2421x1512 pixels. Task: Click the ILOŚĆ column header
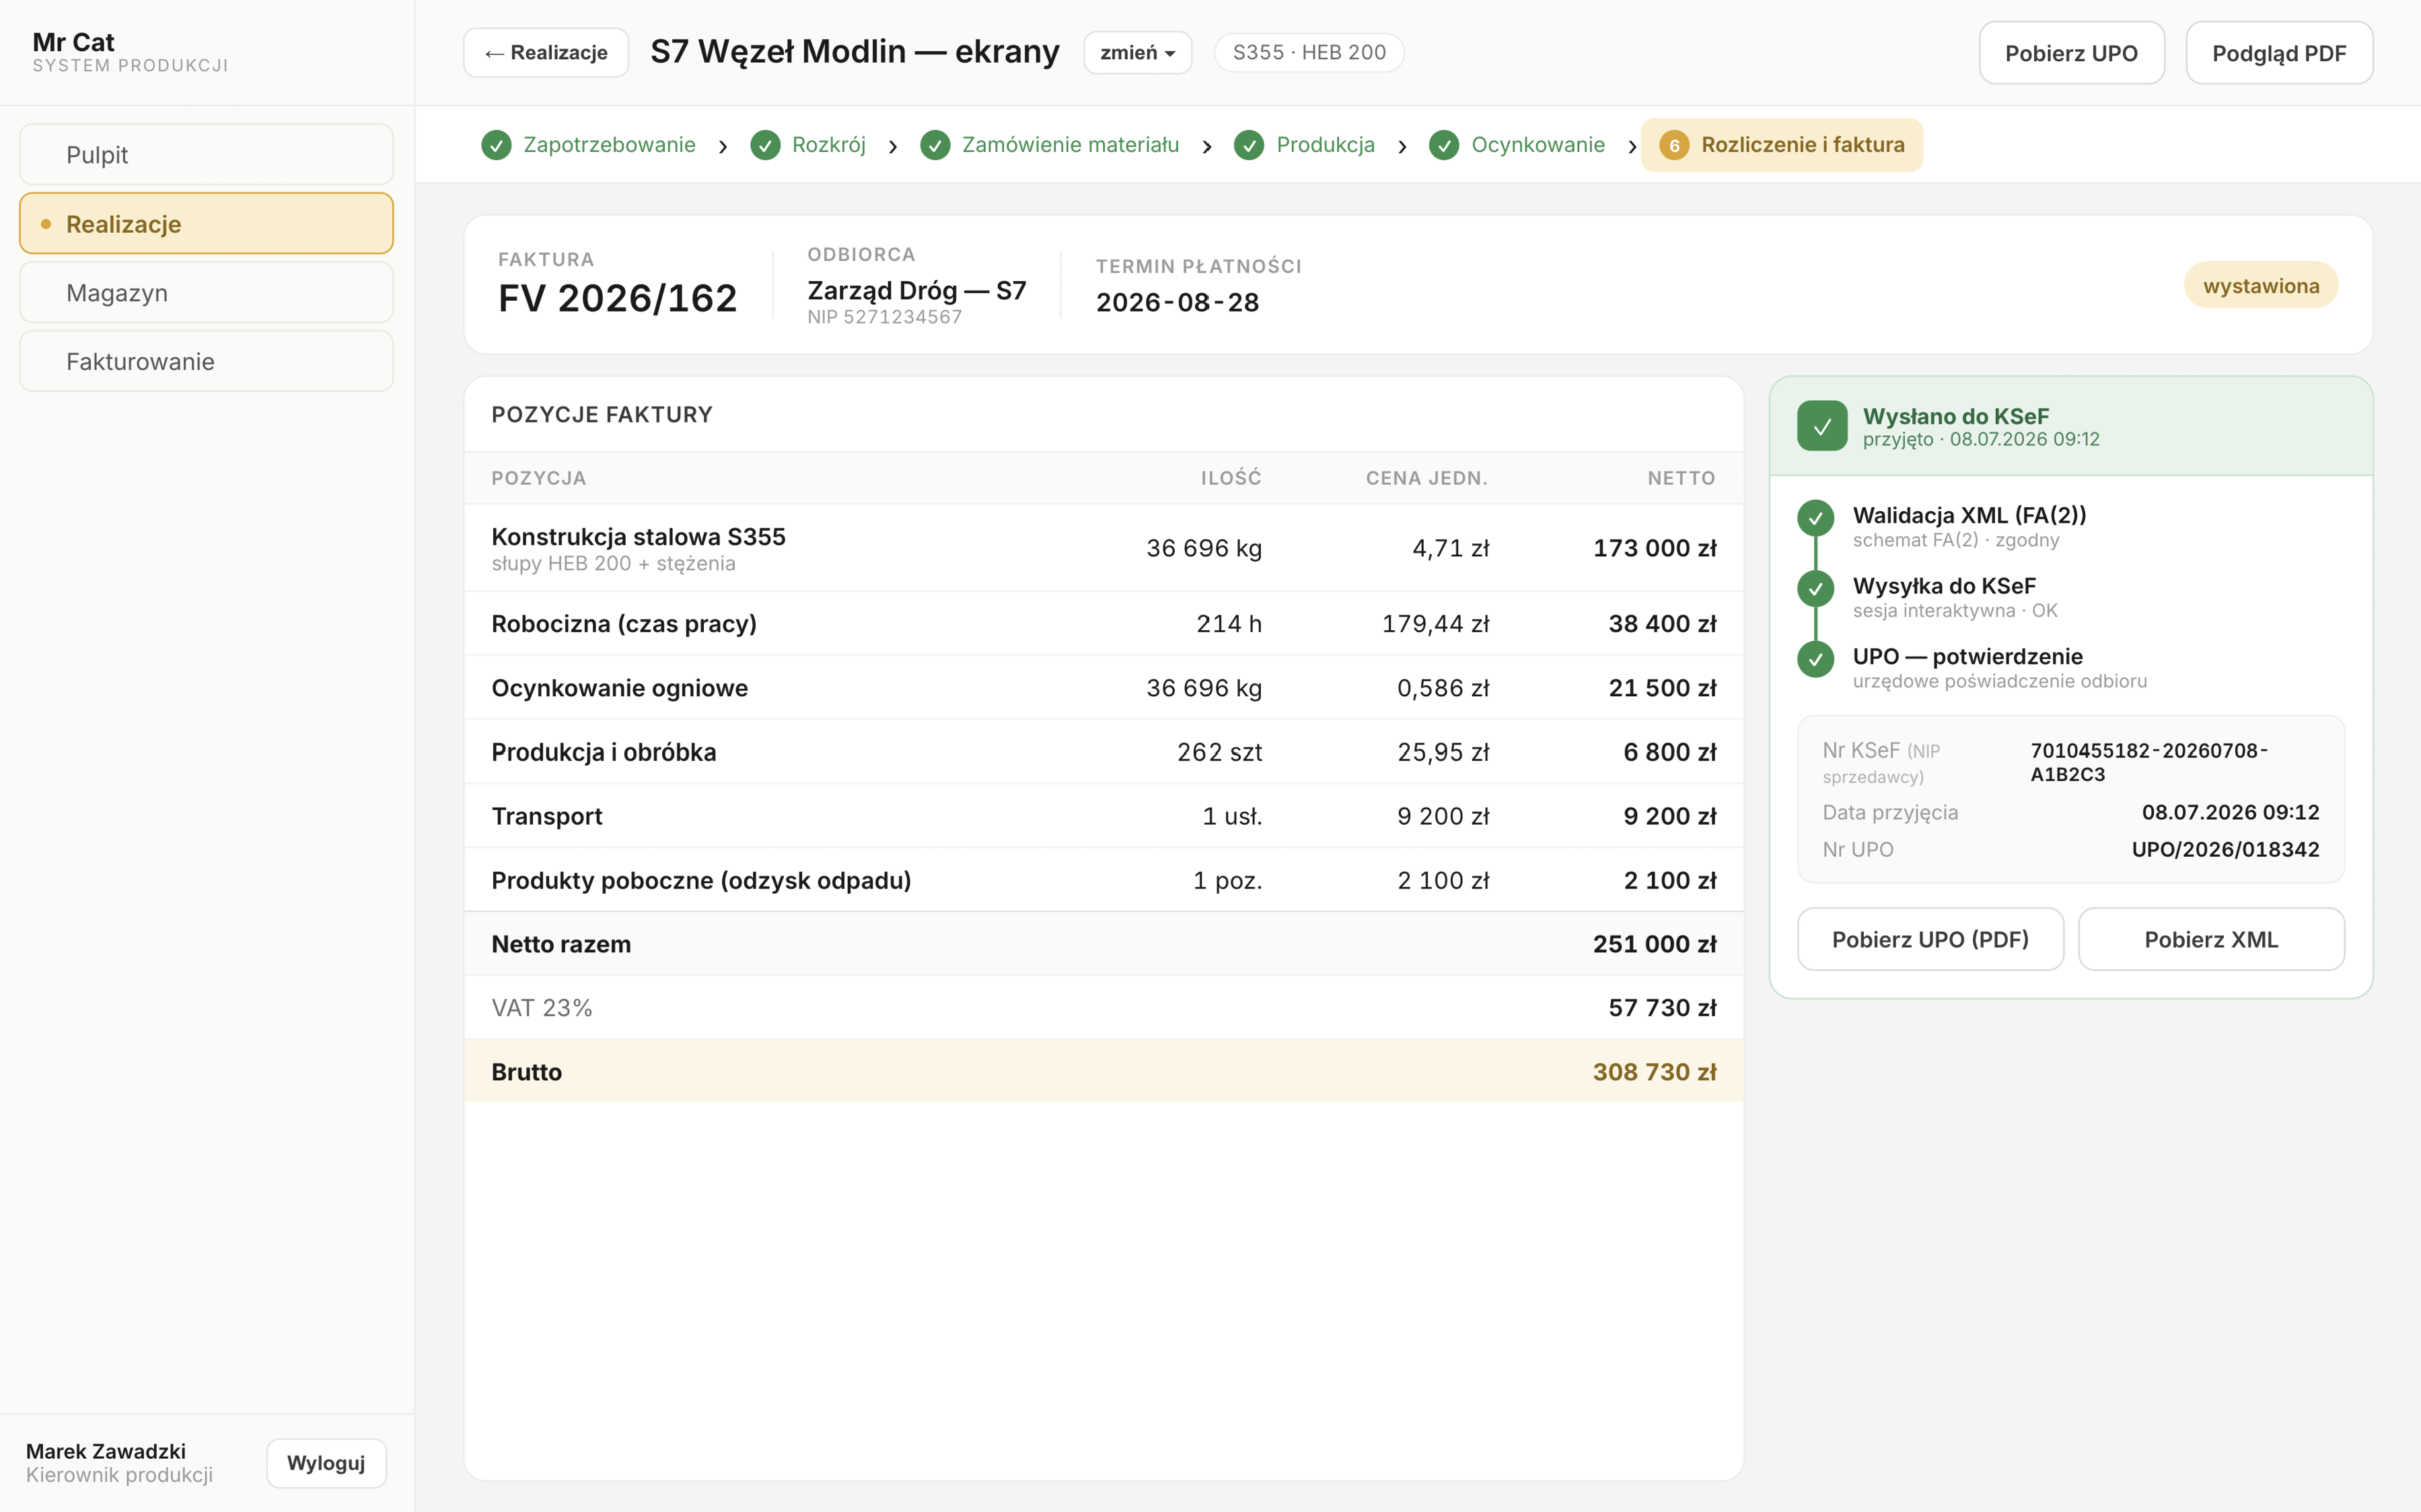pos(1231,478)
